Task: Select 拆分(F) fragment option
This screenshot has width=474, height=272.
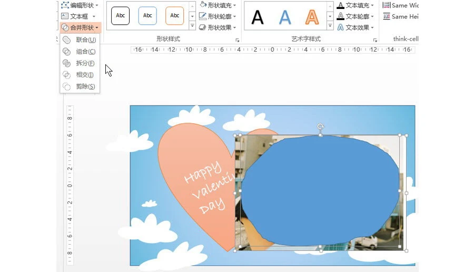Action: coord(80,63)
